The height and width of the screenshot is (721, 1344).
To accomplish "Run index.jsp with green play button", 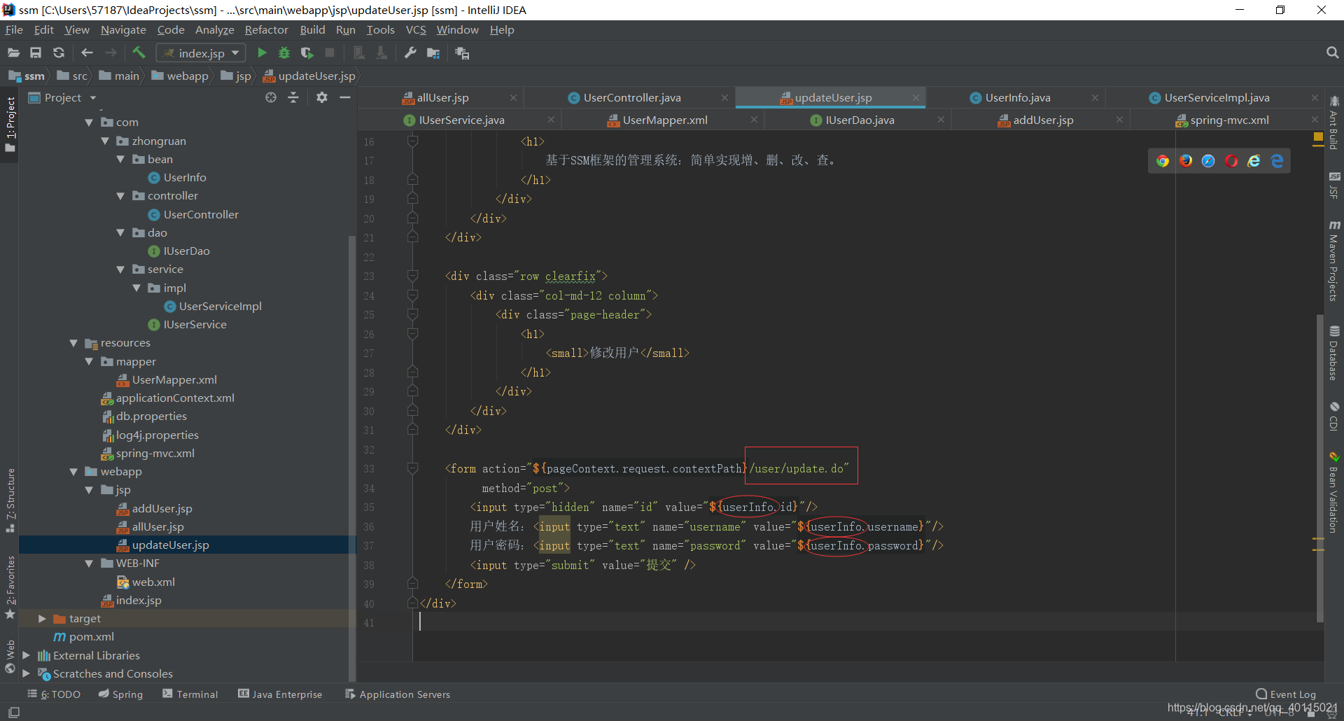I will [x=262, y=52].
